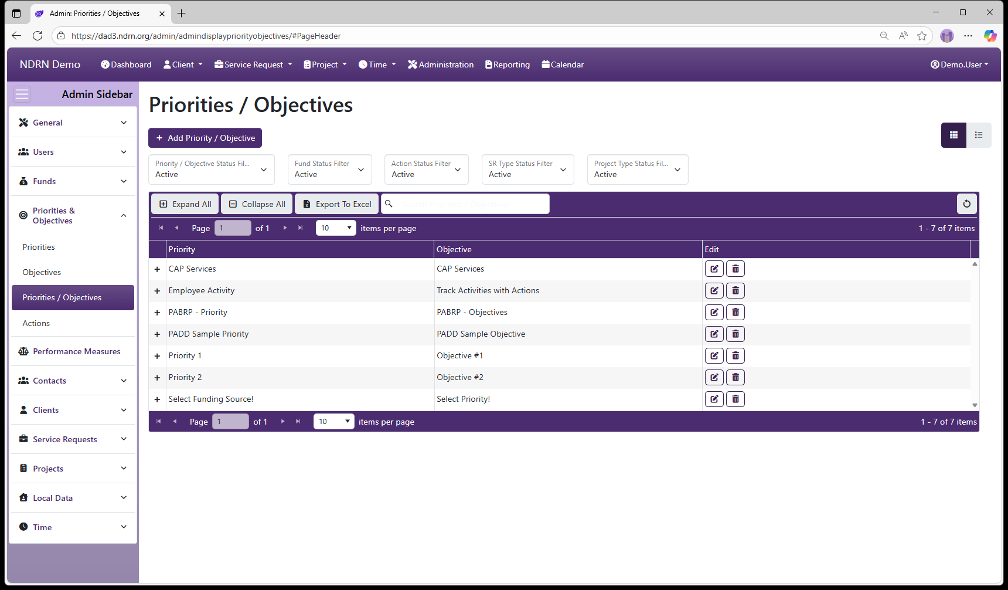Expand the Priority 2 row
The height and width of the screenshot is (590, 1008).
pyautogui.click(x=157, y=378)
